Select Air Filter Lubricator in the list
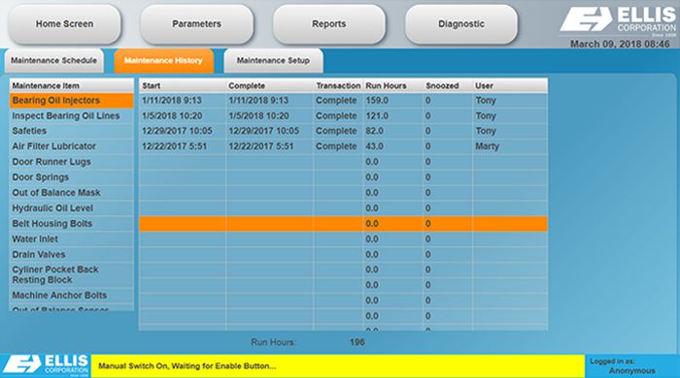The height and width of the screenshot is (378, 680). coord(72,146)
